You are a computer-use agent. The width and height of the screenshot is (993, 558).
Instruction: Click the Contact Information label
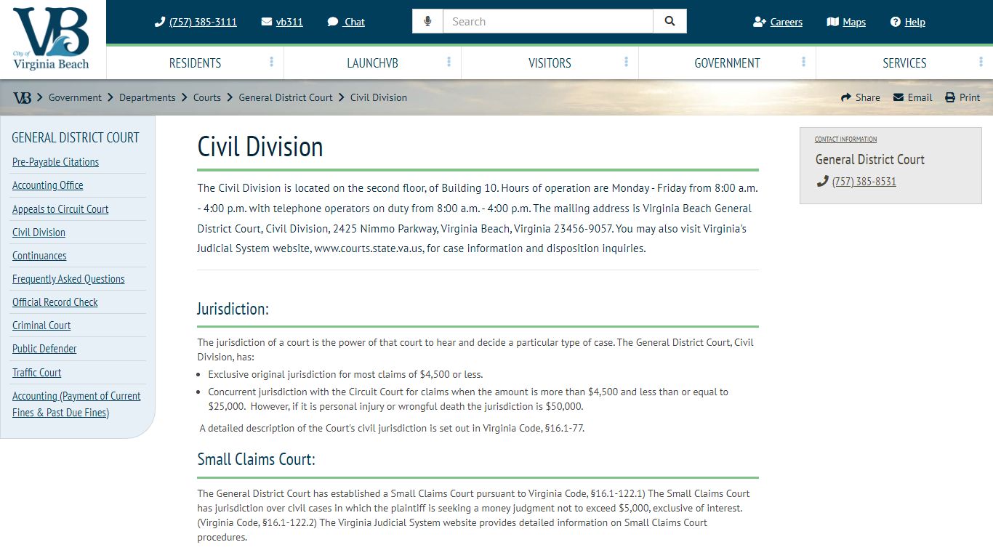(x=845, y=139)
